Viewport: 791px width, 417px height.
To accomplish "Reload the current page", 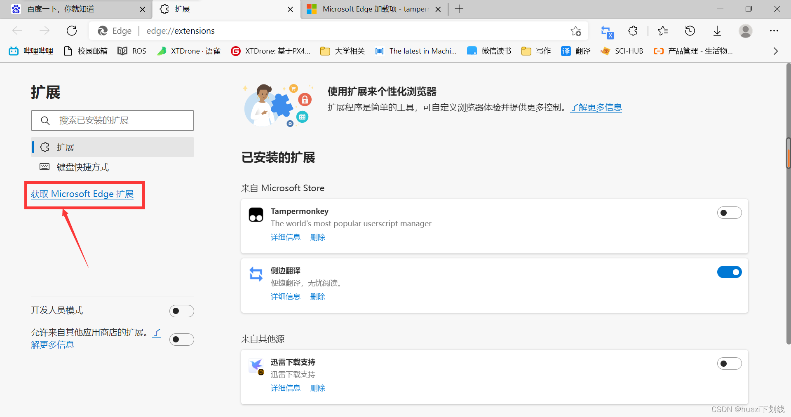I will [72, 30].
